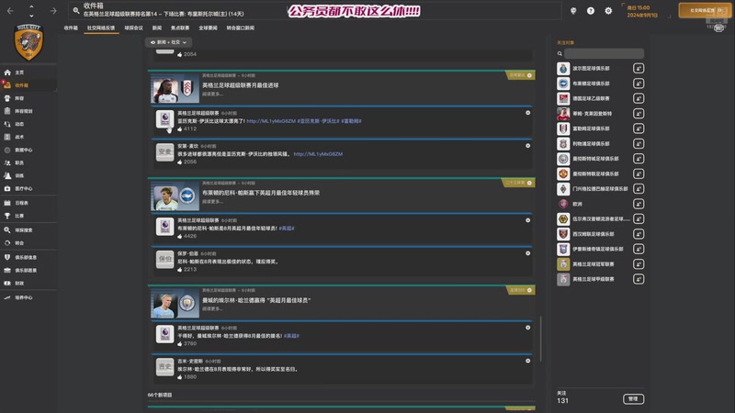
Task: Expand the 新闻 + 社交 filter dropdown
Action: pos(168,42)
